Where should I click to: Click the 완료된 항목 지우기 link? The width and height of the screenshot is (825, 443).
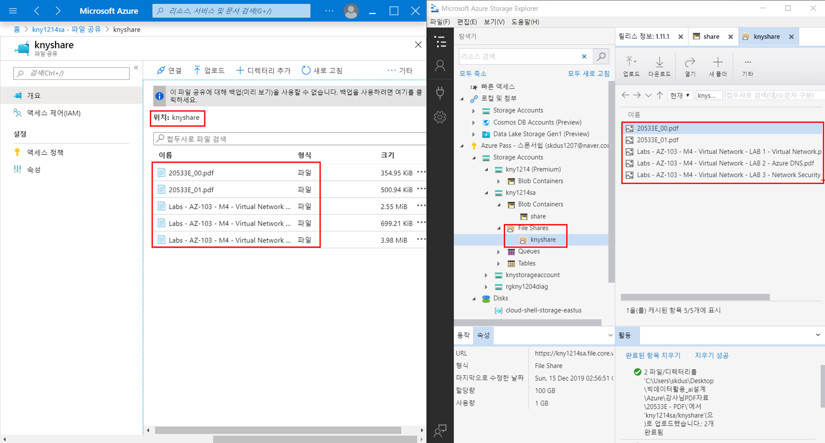click(653, 356)
